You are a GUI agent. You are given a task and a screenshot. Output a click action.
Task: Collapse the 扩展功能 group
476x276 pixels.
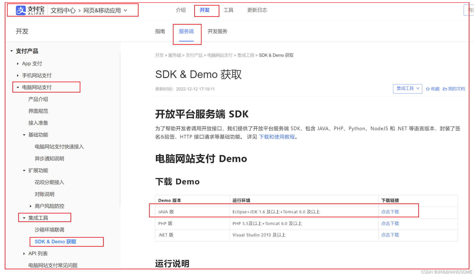[24, 170]
